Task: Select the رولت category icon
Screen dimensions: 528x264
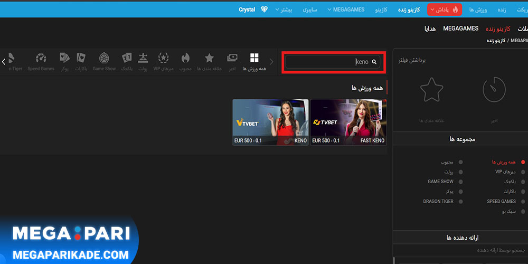Action: [x=143, y=58]
